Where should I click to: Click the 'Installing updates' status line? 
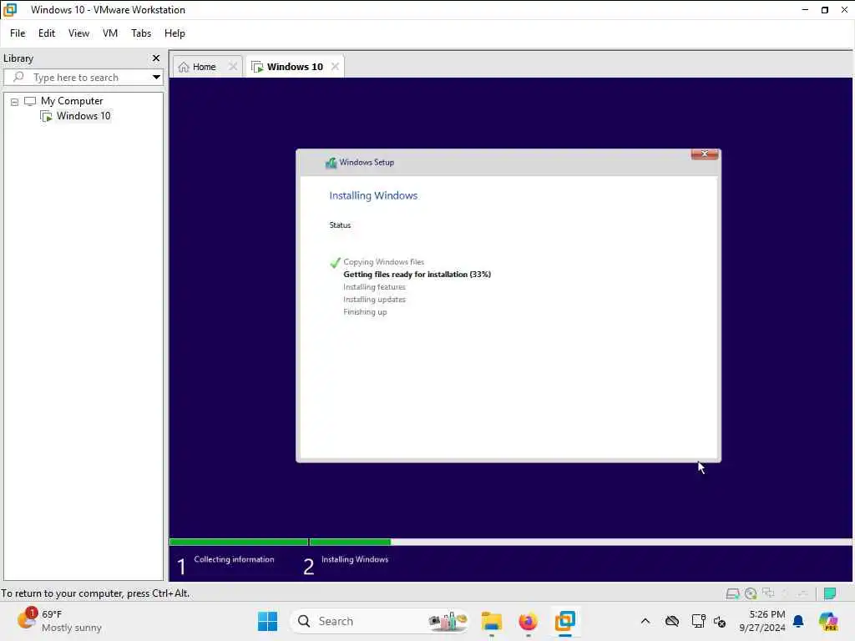click(x=375, y=300)
